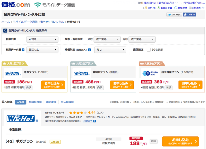The width and height of the screenshot is (206, 149).
Task: Click the Twitter ツイート button
Action: pos(174,14)
